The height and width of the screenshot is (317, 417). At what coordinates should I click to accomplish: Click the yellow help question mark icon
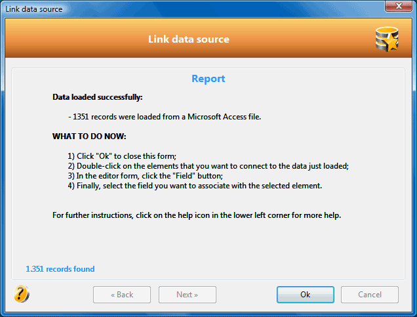[x=22, y=294]
